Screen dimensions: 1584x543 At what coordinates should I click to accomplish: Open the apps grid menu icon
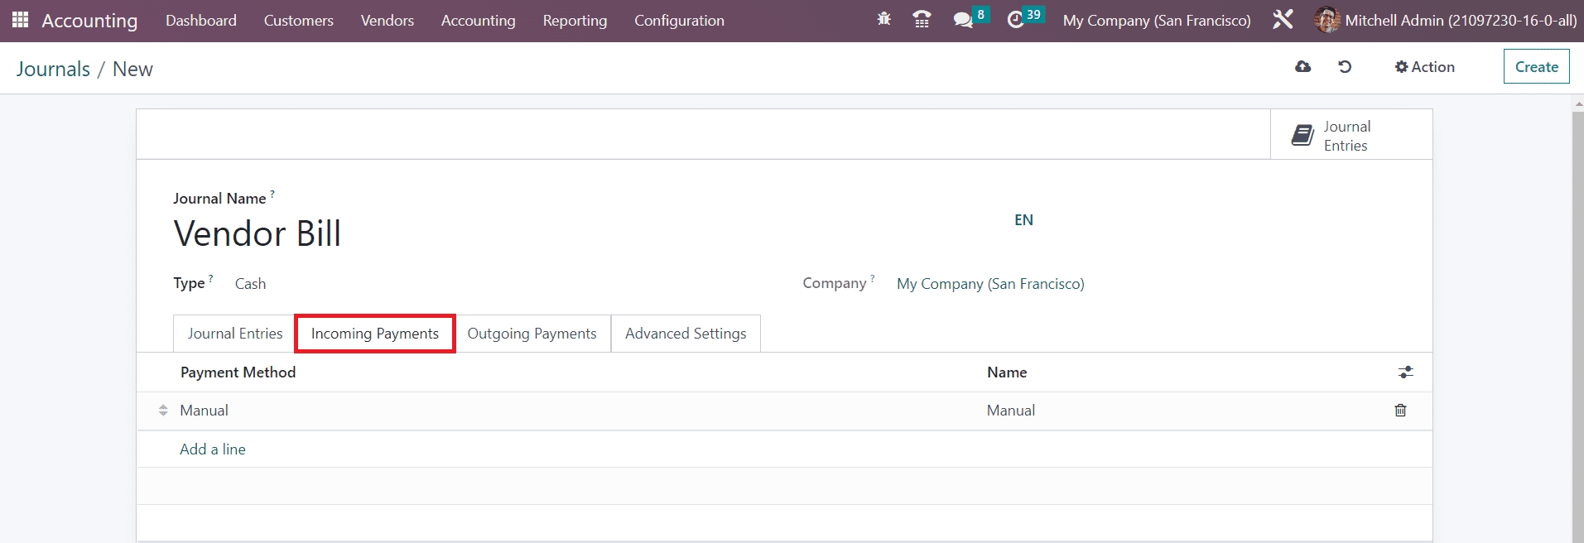click(x=20, y=20)
